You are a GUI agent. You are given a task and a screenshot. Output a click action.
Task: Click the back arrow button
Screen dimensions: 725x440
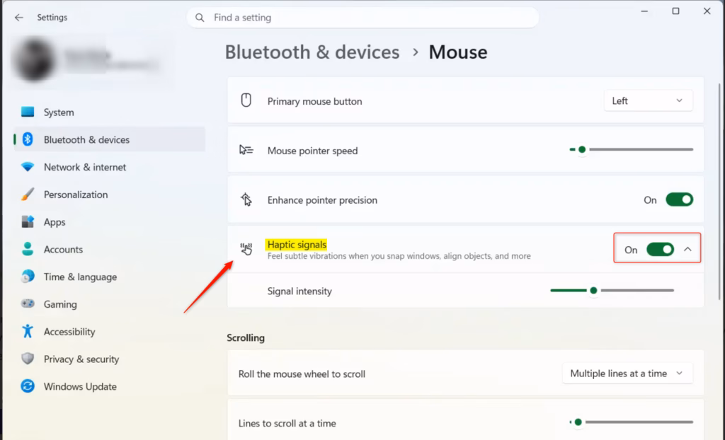tap(18, 17)
